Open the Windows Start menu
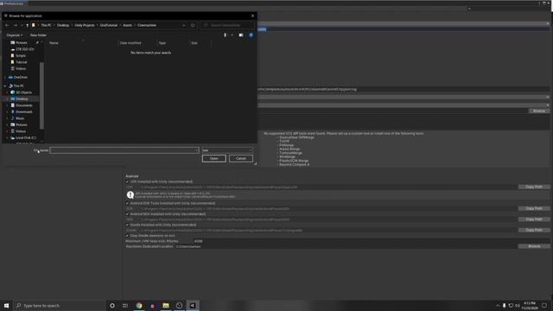553x311 pixels. pyautogui.click(x=6, y=305)
